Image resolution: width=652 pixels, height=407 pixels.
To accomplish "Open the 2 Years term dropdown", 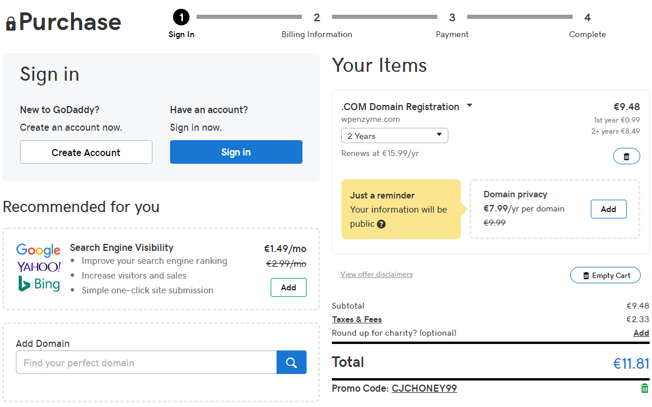I will pyautogui.click(x=395, y=135).
